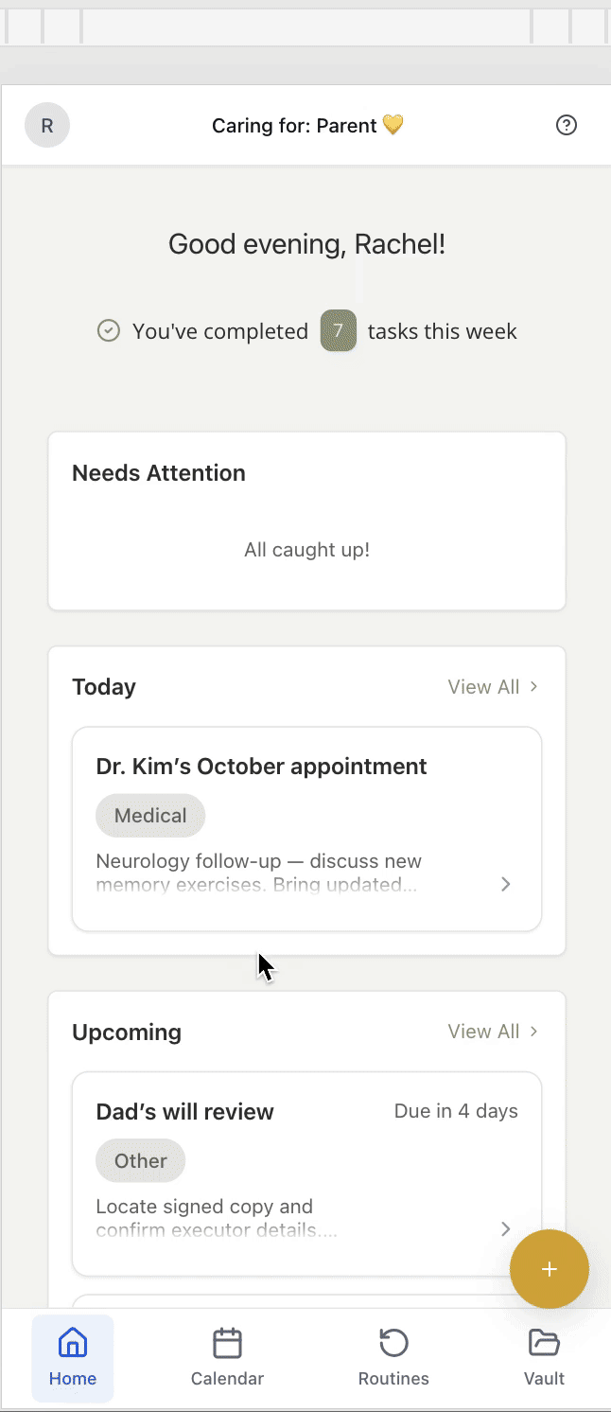Image resolution: width=611 pixels, height=1412 pixels.
Task: Select the Medical category chip
Action: pos(150,815)
